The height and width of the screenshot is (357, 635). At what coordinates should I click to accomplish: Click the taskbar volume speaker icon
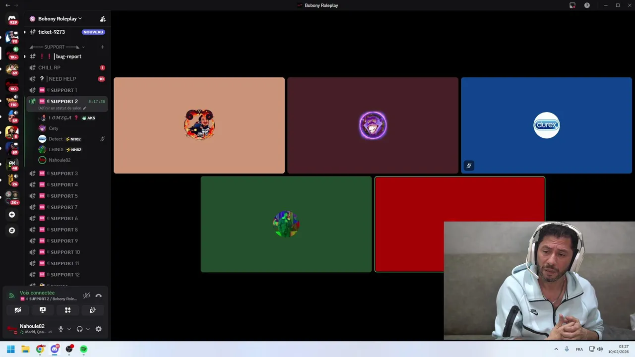[600, 349]
